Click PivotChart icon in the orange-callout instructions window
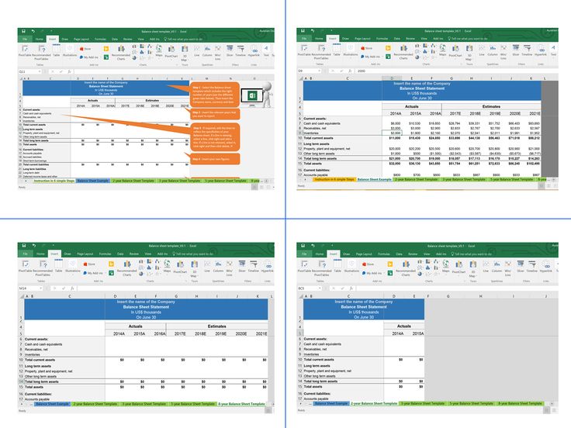 (x=171, y=51)
